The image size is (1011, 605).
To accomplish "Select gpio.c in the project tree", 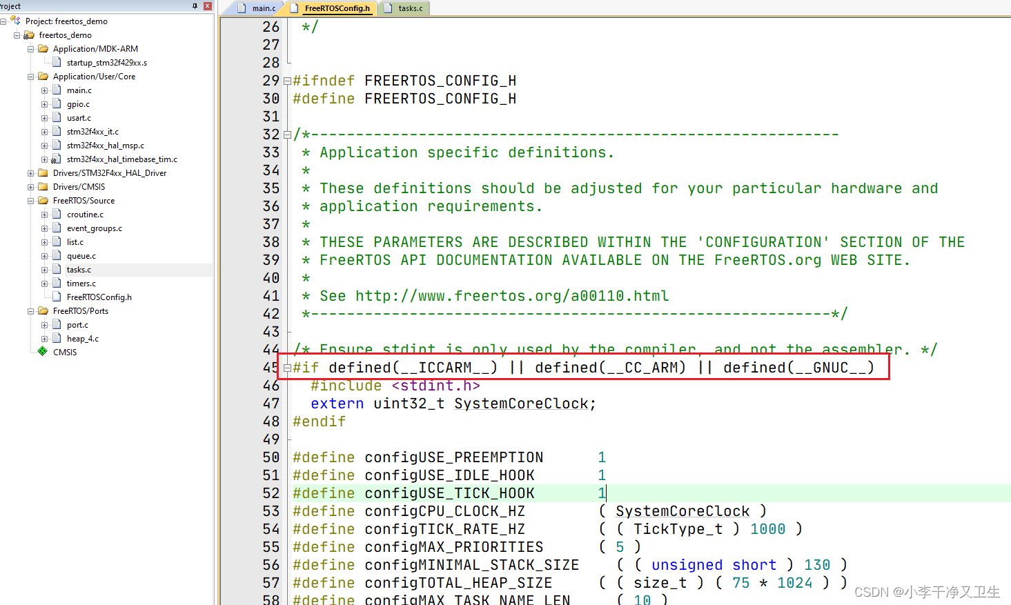I will pos(78,104).
